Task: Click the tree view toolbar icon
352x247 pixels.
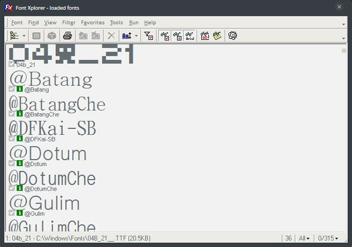Action: [x=14, y=36]
